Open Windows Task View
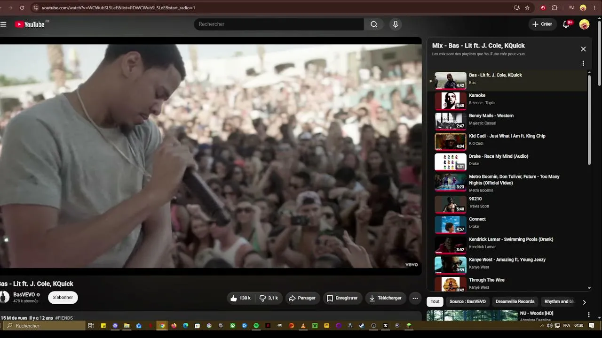The height and width of the screenshot is (338, 602). tap(91, 326)
